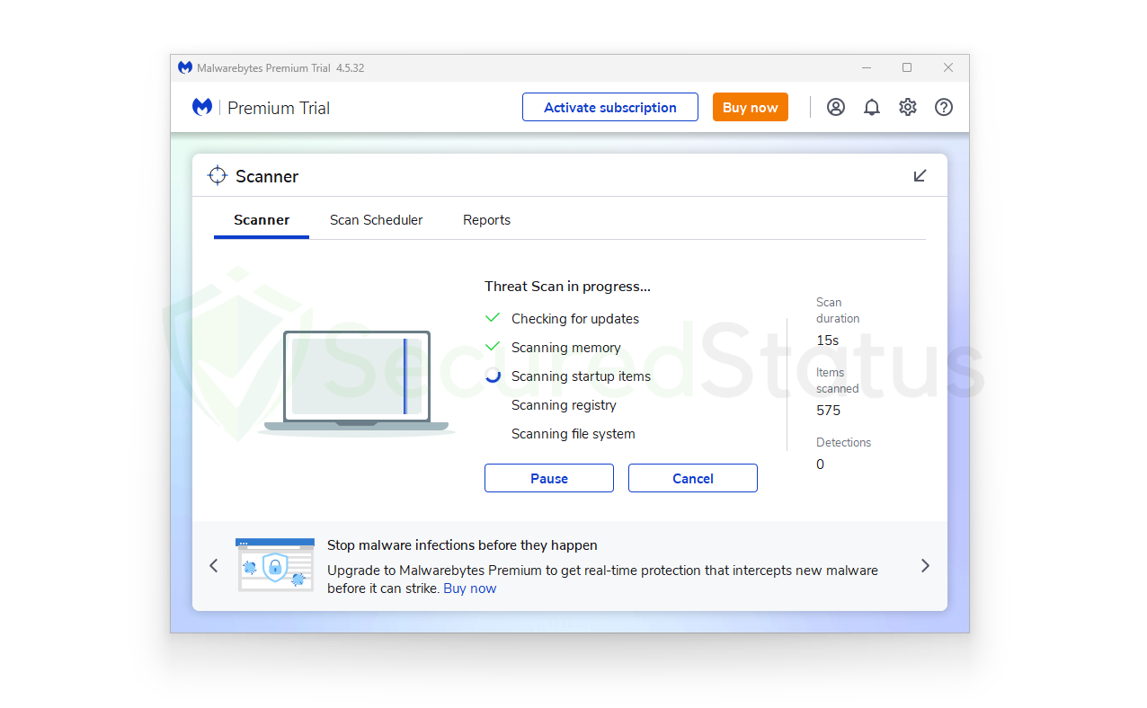
Task: Pause the threat scan
Action: [x=549, y=478]
